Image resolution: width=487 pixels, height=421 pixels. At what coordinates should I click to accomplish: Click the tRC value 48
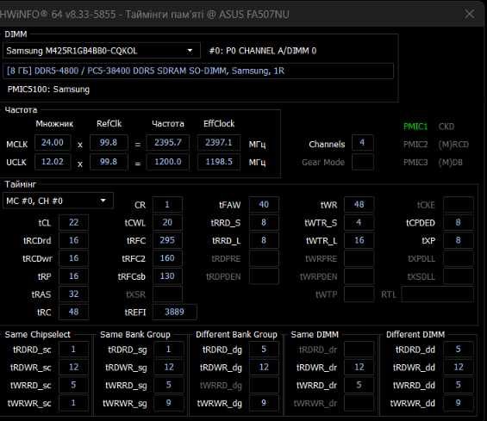click(x=73, y=313)
